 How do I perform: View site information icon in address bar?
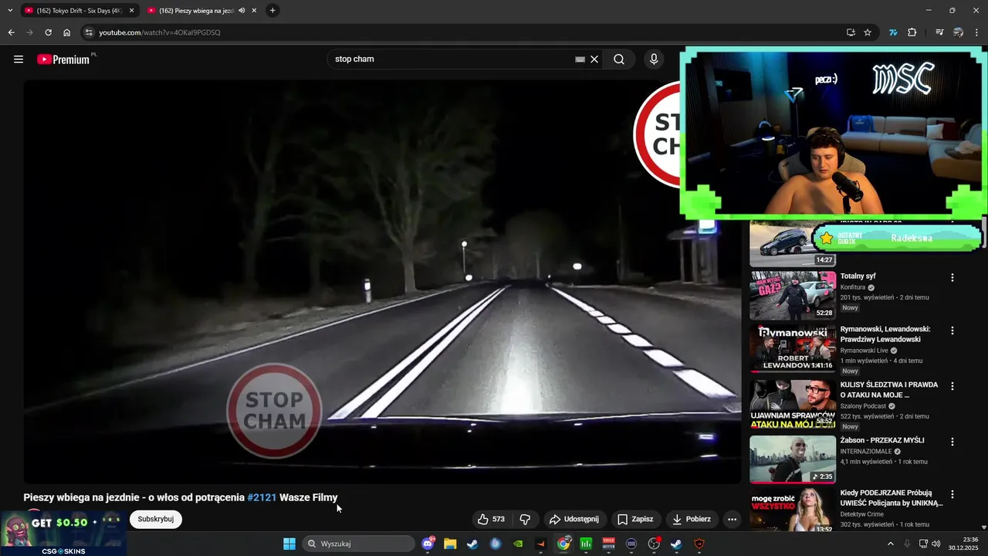pos(89,32)
